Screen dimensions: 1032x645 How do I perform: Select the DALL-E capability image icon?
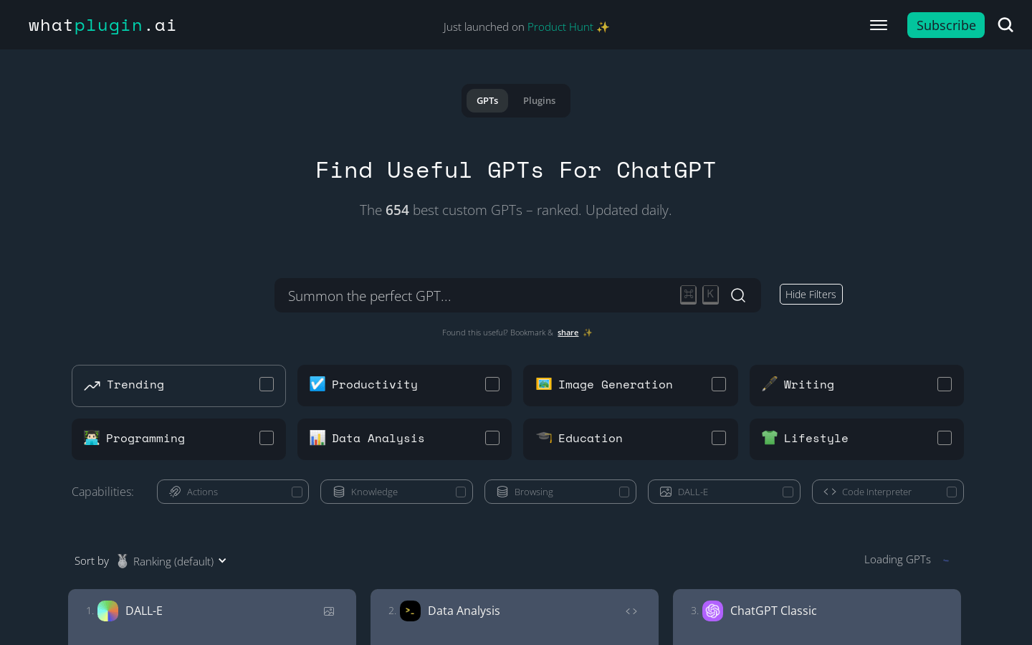coord(664,492)
